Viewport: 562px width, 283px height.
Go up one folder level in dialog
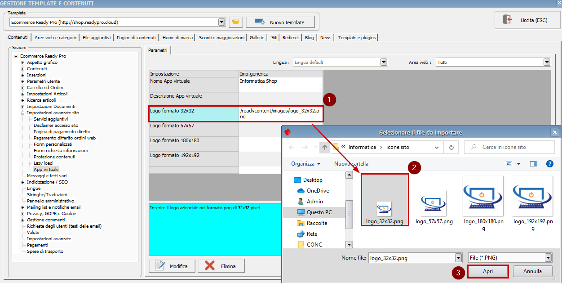coord(324,147)
